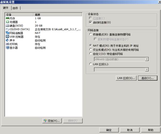
Task: Select the USB 控制器 icon
Action: pos(7,37)
